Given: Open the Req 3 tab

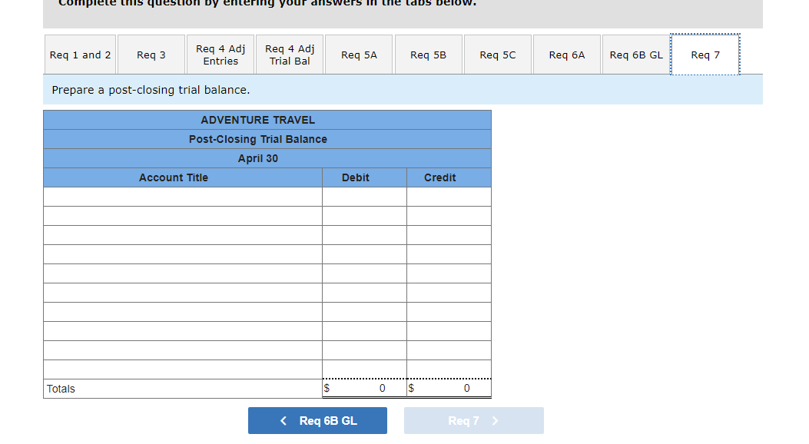Looking at the screenshot, I should (x=151, y=55).
